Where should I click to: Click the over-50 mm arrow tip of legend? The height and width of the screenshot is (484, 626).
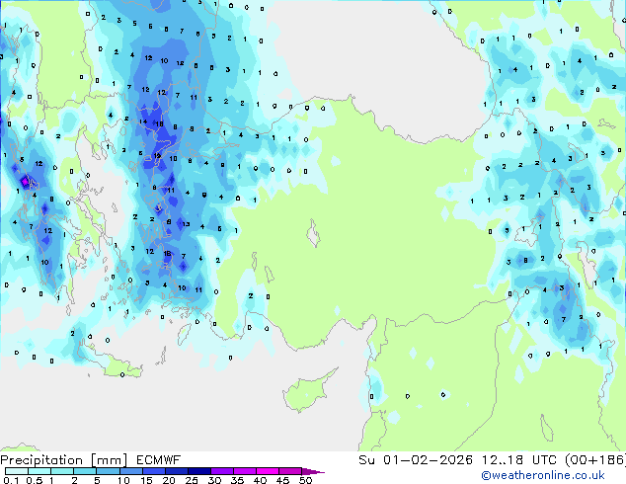click(313, 471)
